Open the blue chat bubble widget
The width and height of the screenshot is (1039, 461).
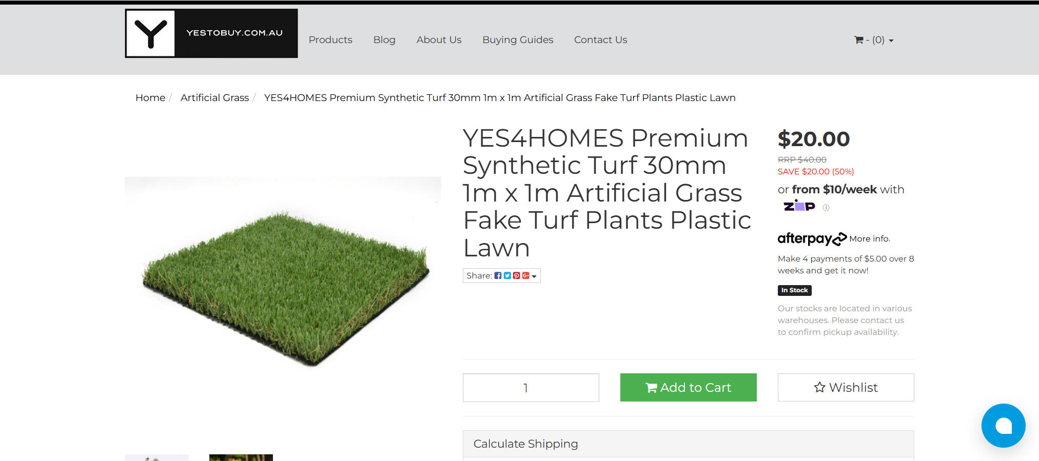(1003, 426)
